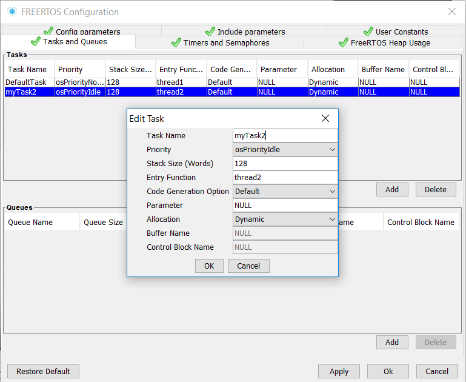Click the Code Gen... column header
The width and height of the screenshot is (466, 382).
click(231, 69)
